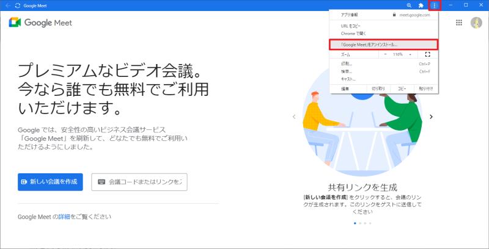This screenshot has width=489, height=249.
Task: Reload the Google Meet app page
Action: point(17,5)
